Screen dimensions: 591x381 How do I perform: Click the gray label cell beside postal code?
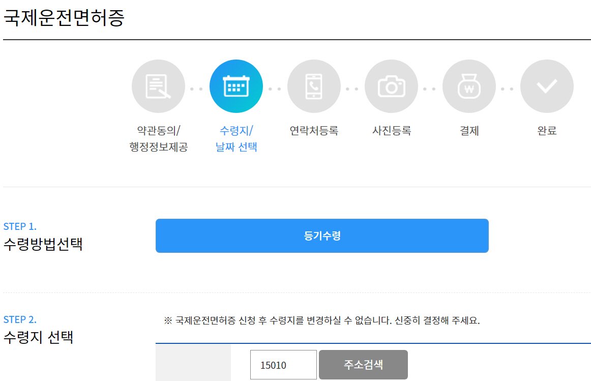coord(193,363)
